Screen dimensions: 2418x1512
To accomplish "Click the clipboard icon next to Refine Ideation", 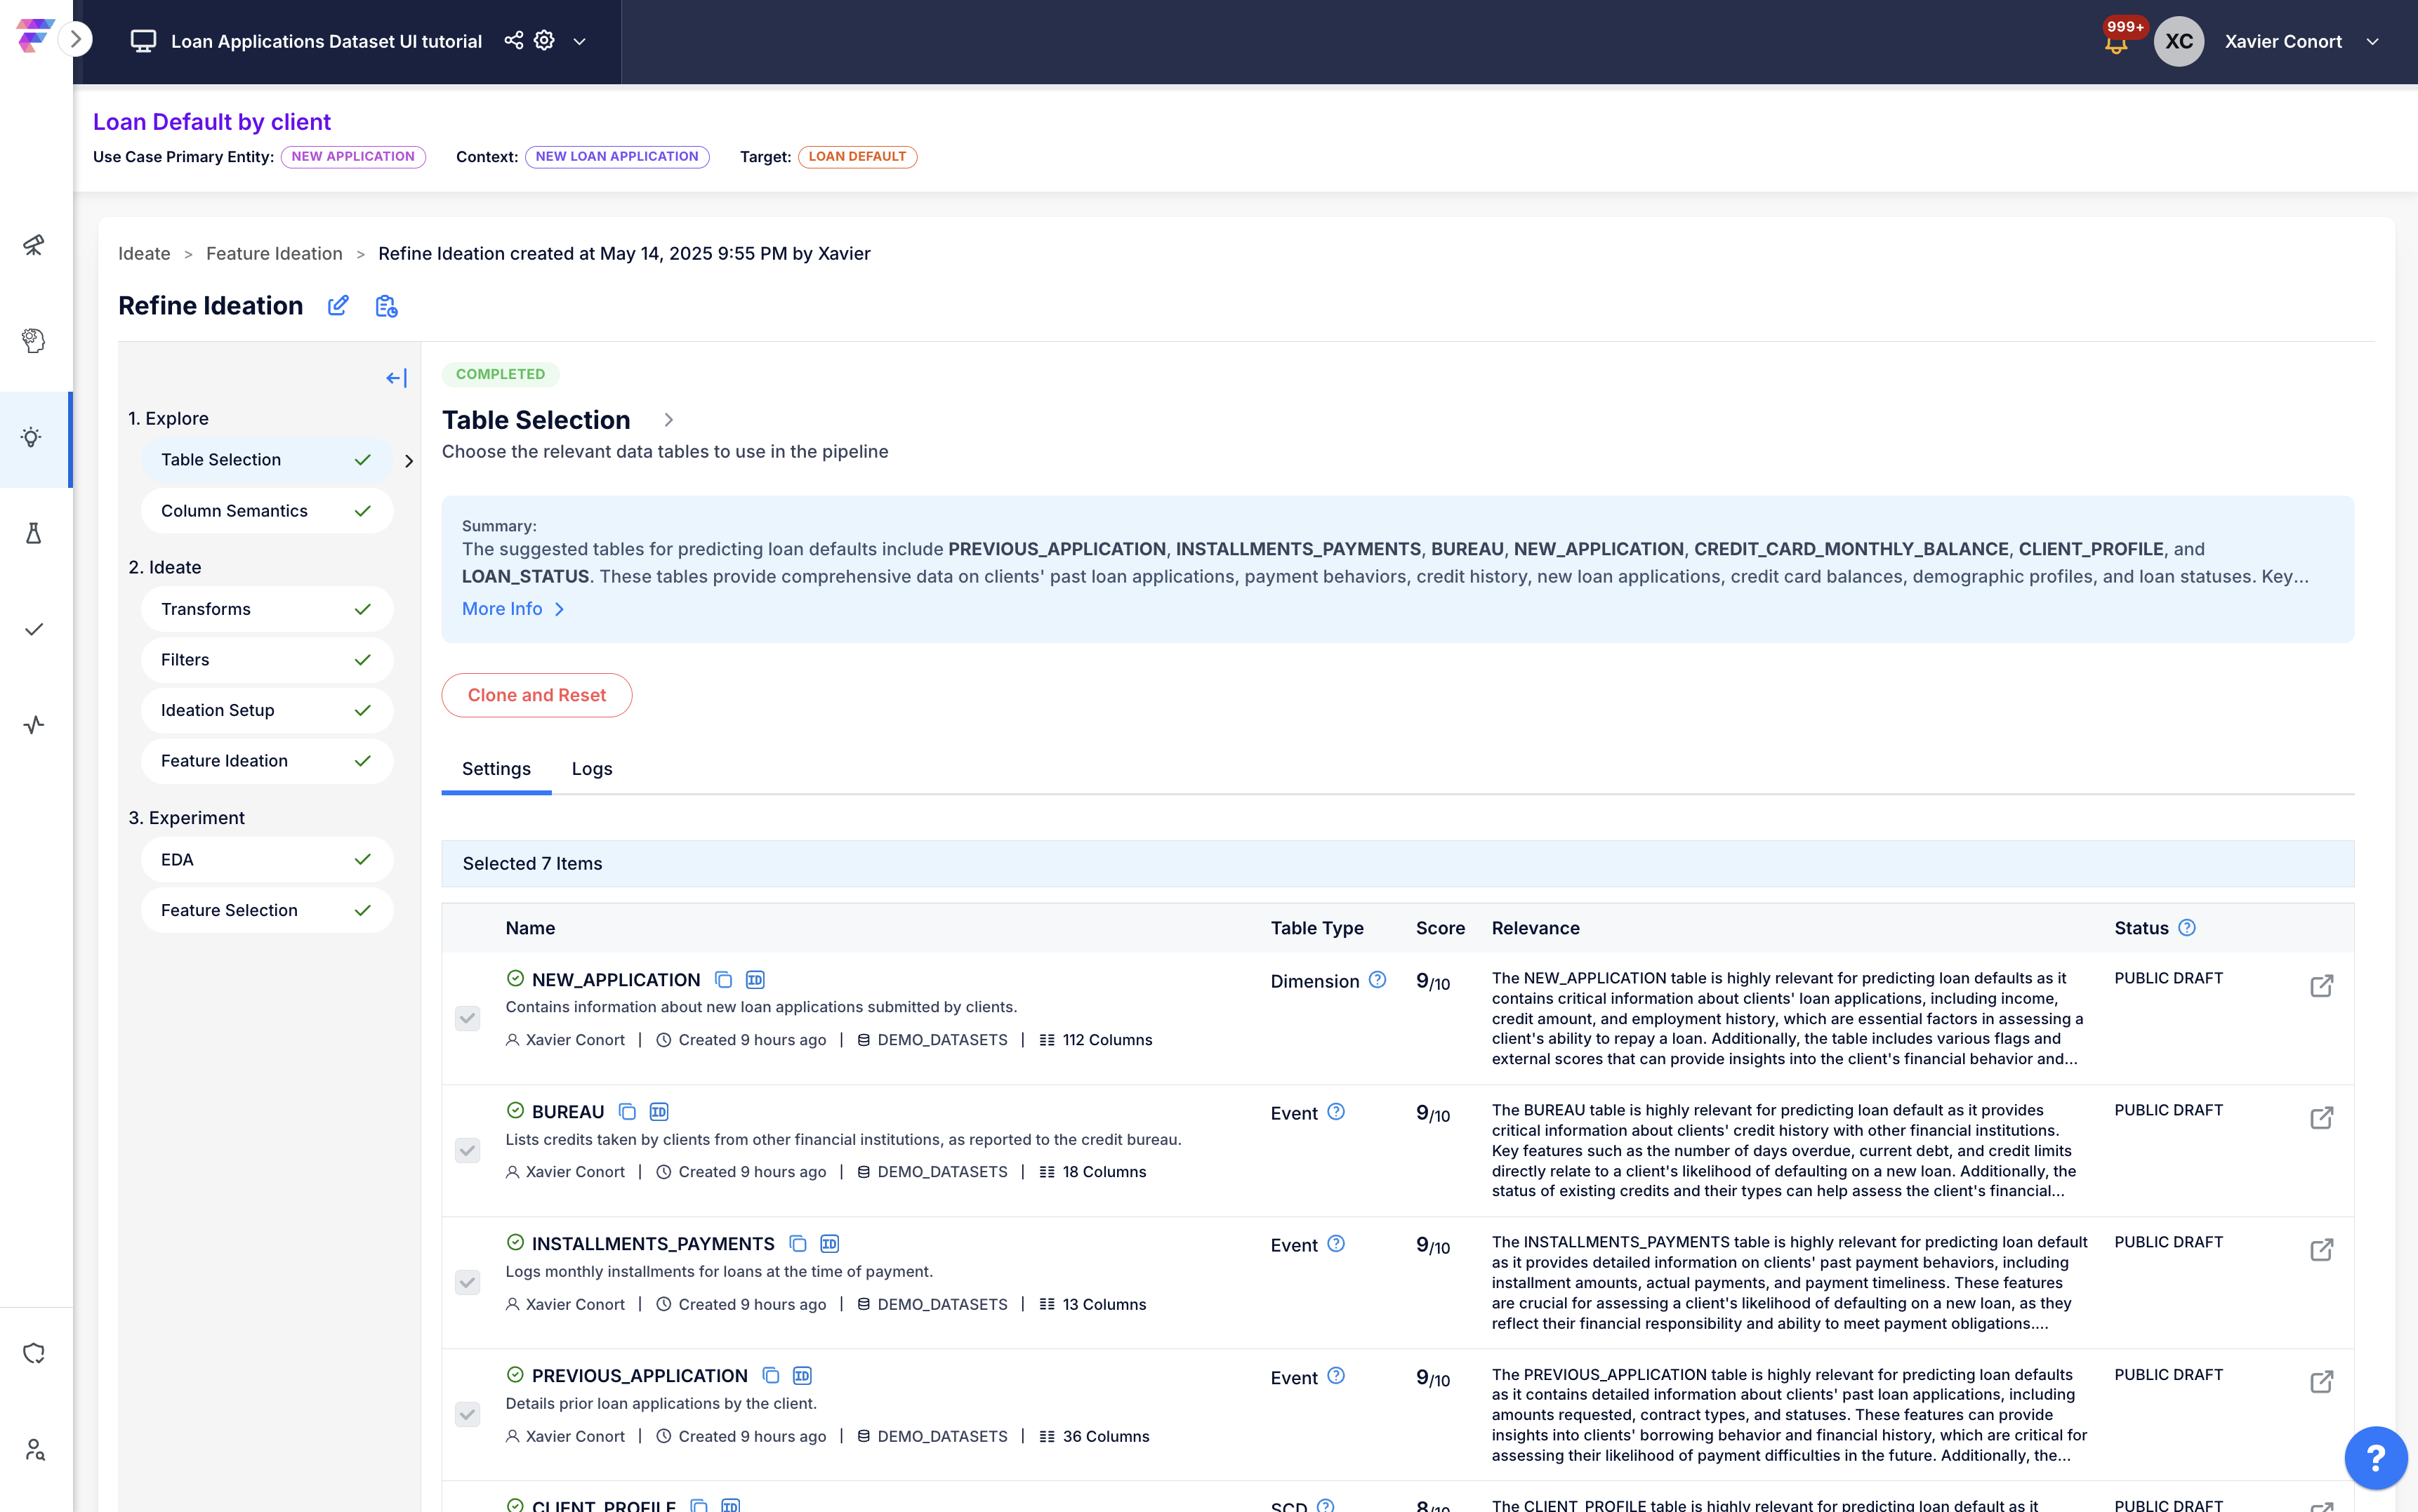I will click(x=386, y=306).
